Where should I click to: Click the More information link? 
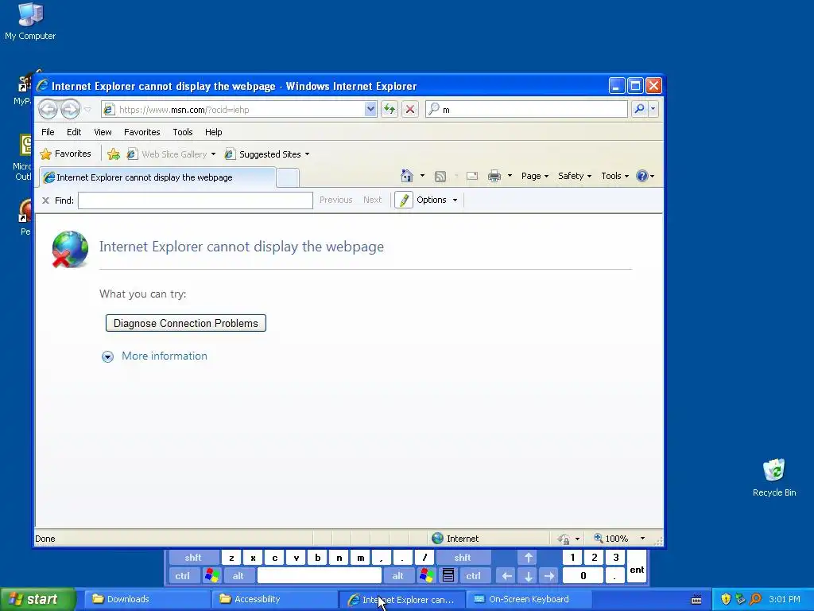pyautogui.click(x=164, y=356)
